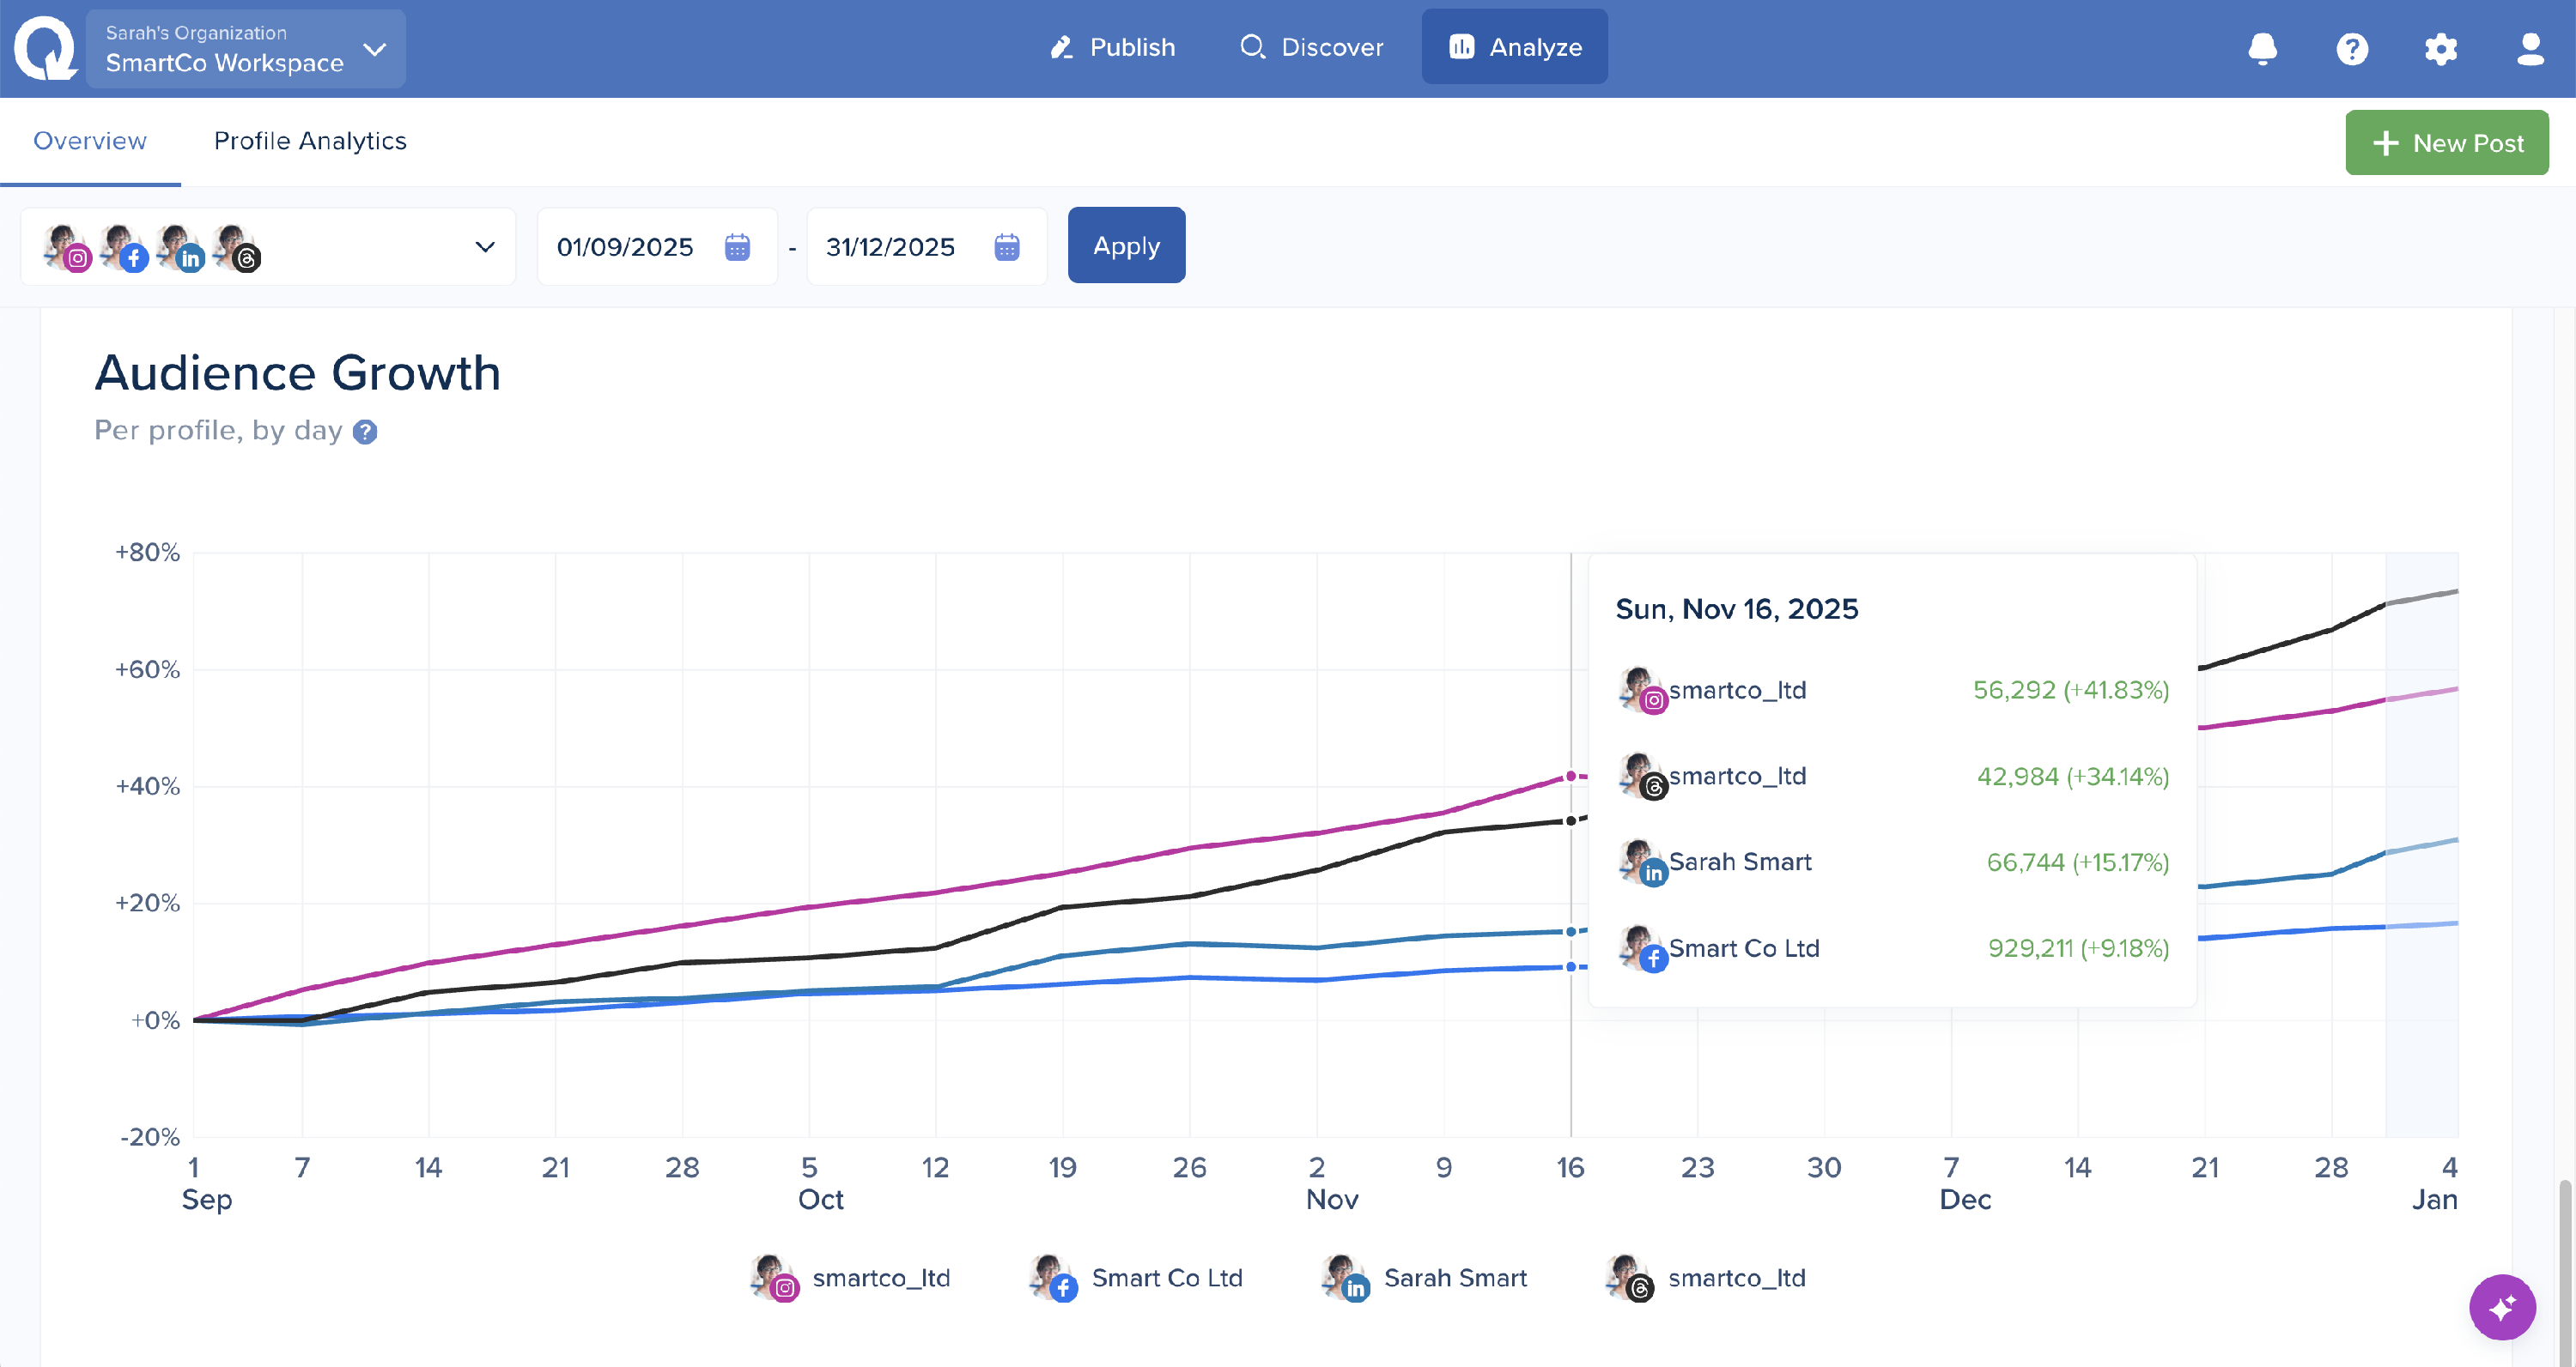Open notifications bell icon
The width and height of the screenshot is (2576, 1367).
[x=2262, y=48]
